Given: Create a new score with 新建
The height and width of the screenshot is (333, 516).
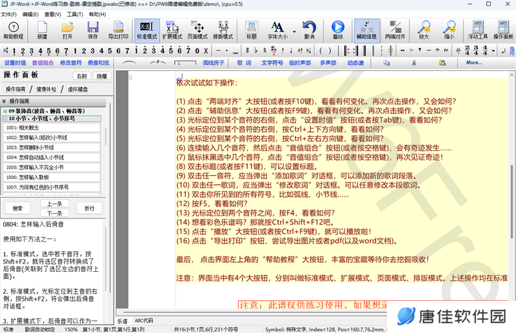Looking at the screenshot, I should 42,30.
